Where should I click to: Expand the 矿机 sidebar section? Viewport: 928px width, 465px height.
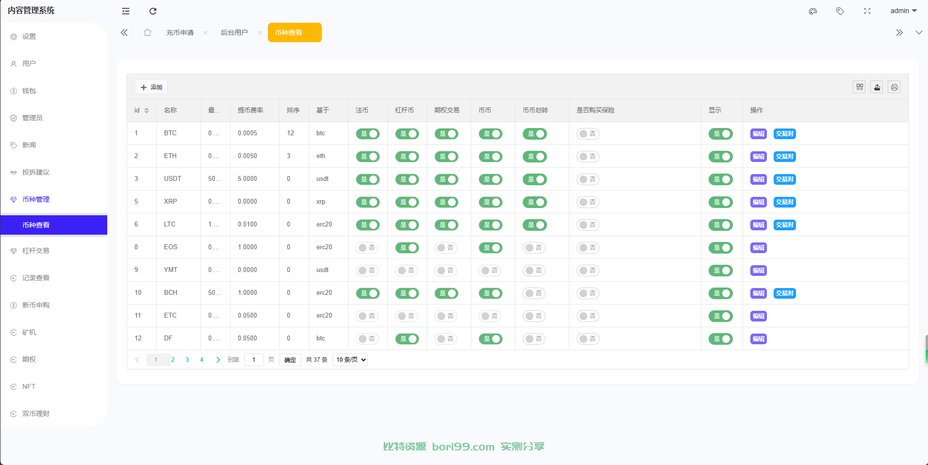[x=54, y=332]
